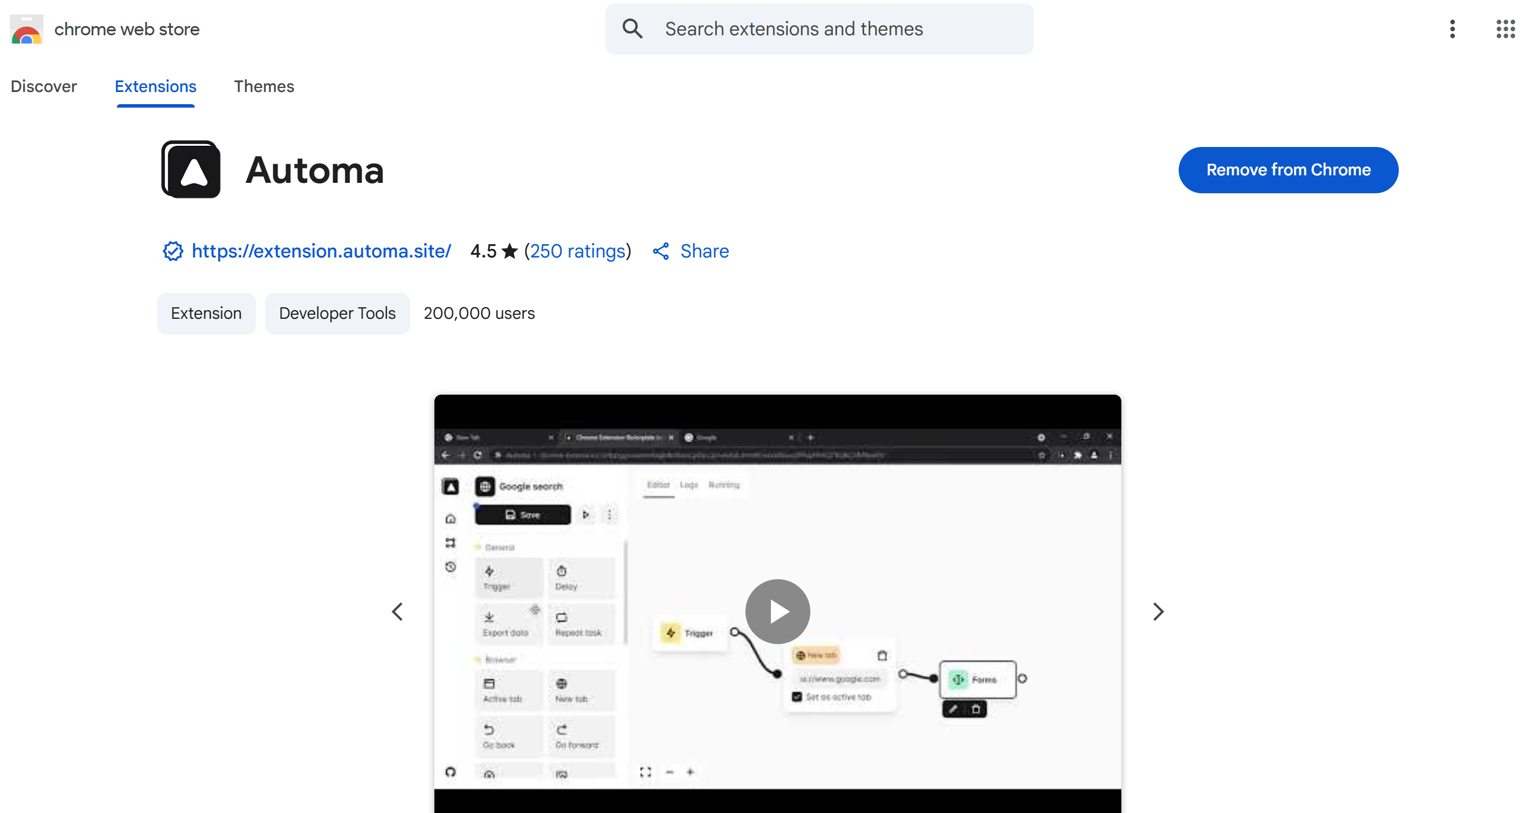The height and width of the screenshot is (813, 1532).
Task: Go to the previous preview slide
Action: click(x=397, y=611)
